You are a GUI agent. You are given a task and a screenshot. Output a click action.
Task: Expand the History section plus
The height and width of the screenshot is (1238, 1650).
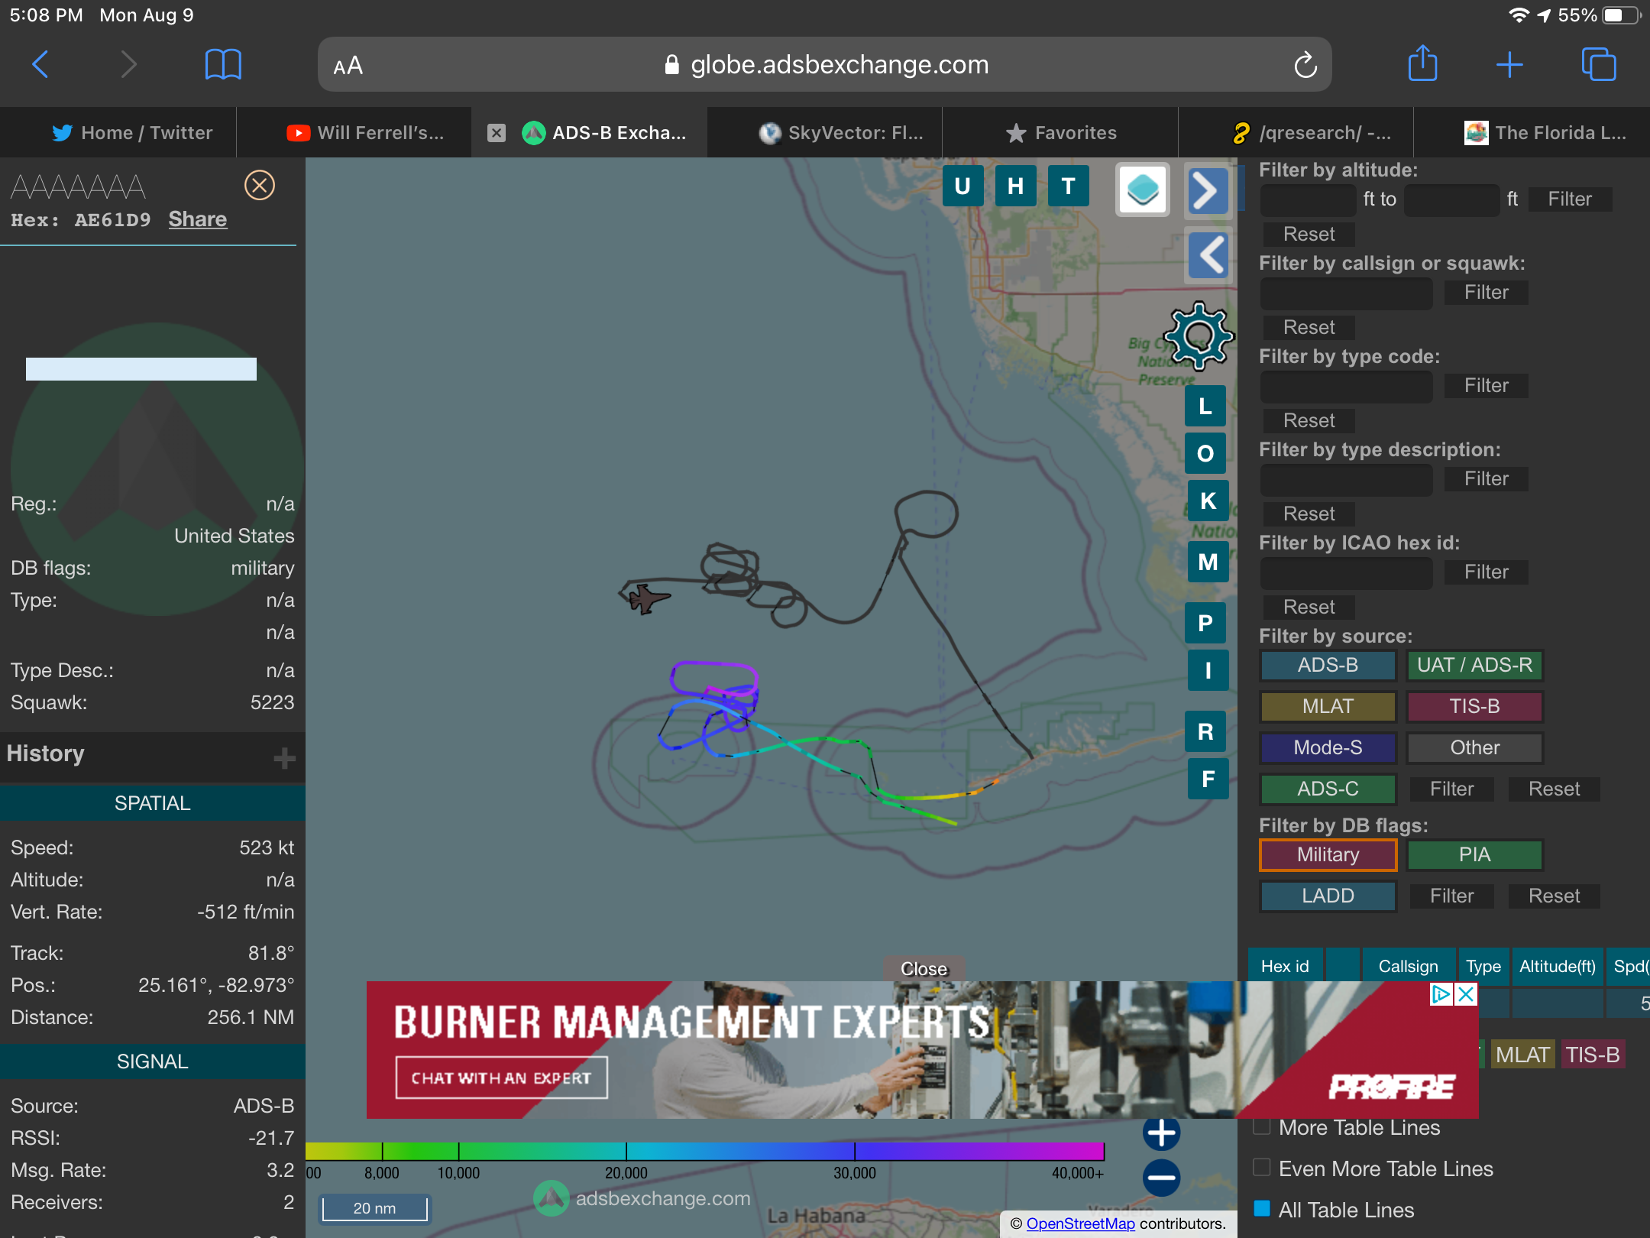(x=284, y=758)
